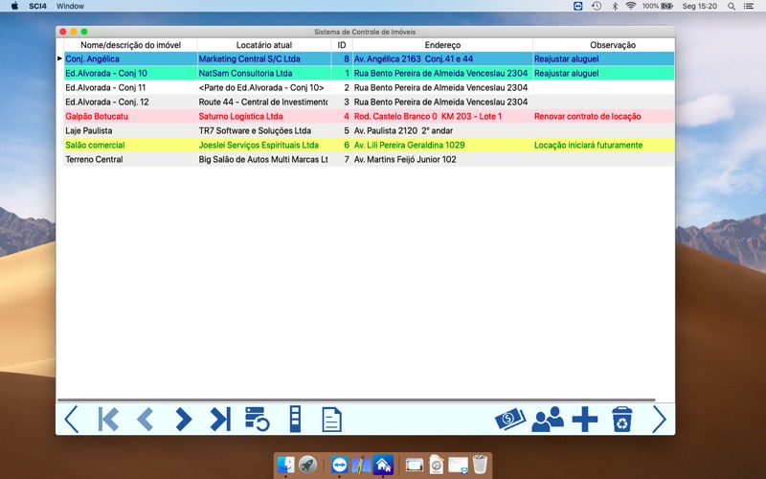Select Ed.Alvorada - Conj. 12 row
766x479 pixels.
pos(369,102)
